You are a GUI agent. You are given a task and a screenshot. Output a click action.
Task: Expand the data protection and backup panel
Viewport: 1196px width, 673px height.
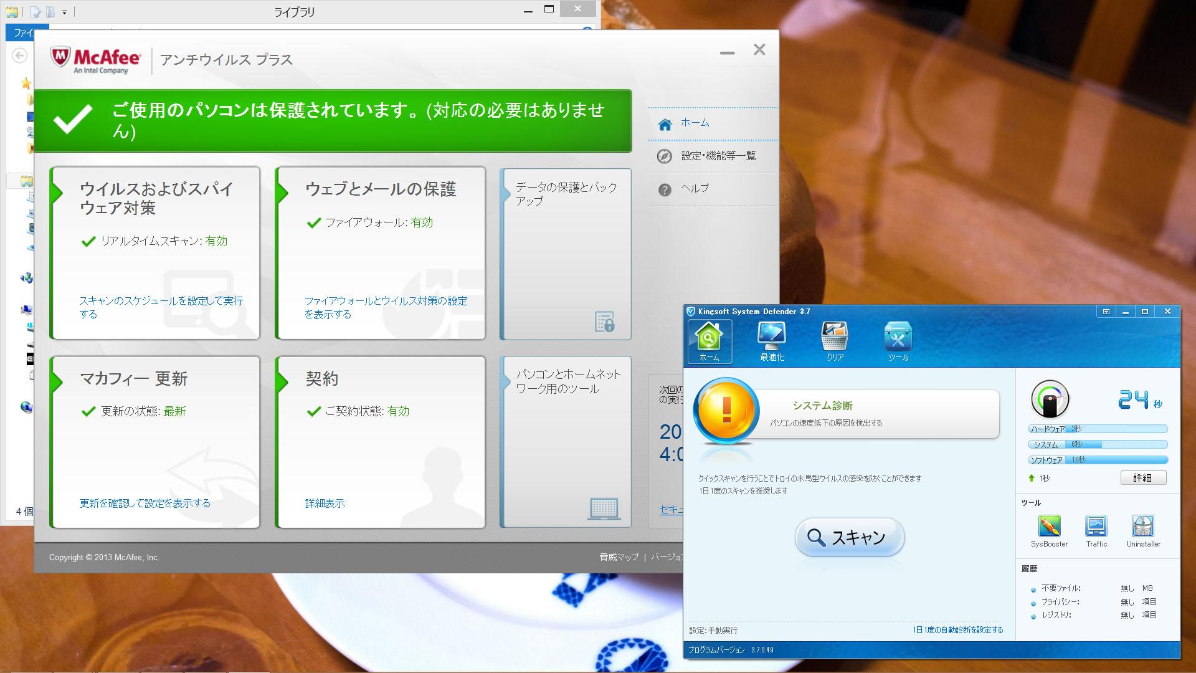(566, 194)
